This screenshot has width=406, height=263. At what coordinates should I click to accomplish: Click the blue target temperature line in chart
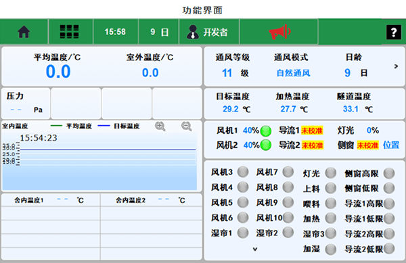tap(108, 149)
